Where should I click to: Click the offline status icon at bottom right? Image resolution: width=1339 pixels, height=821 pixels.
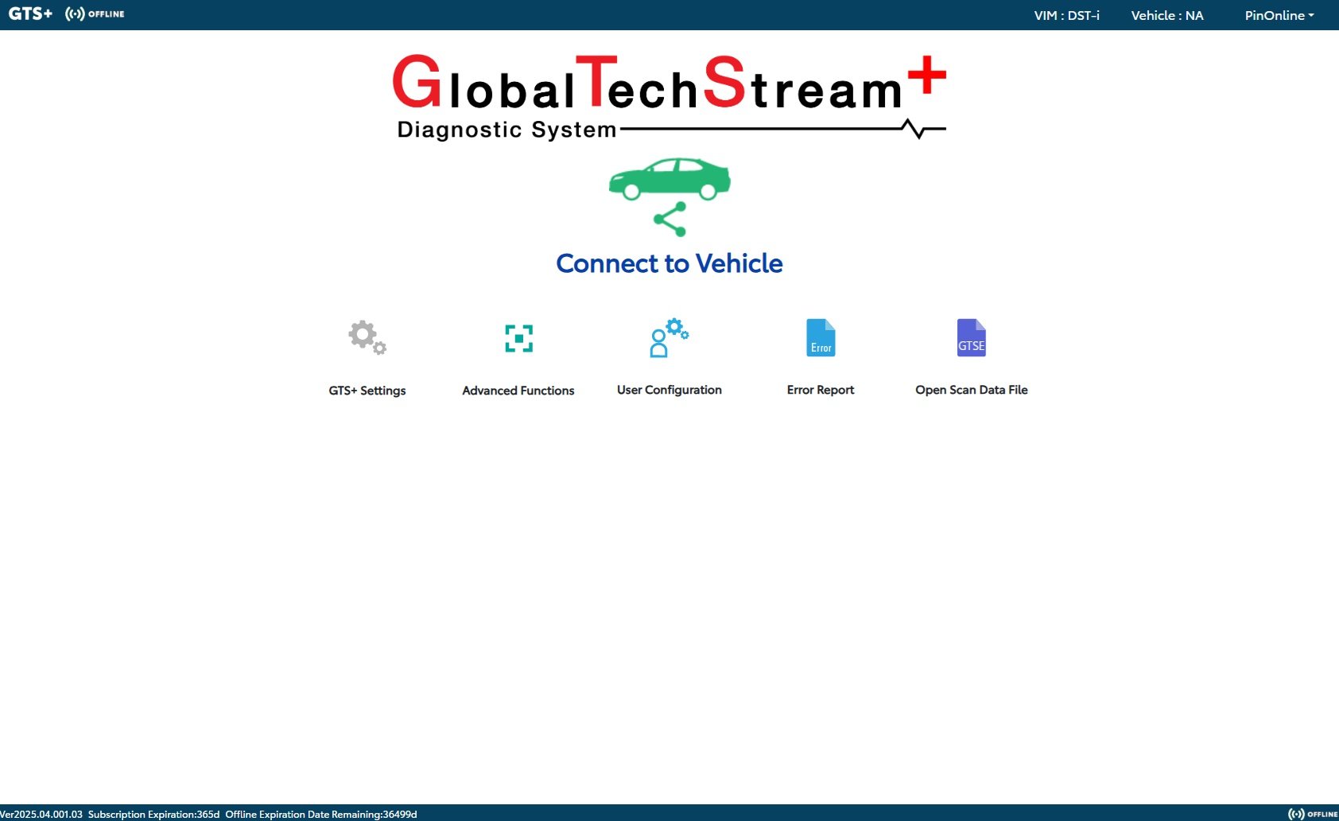click(1313, 814)
